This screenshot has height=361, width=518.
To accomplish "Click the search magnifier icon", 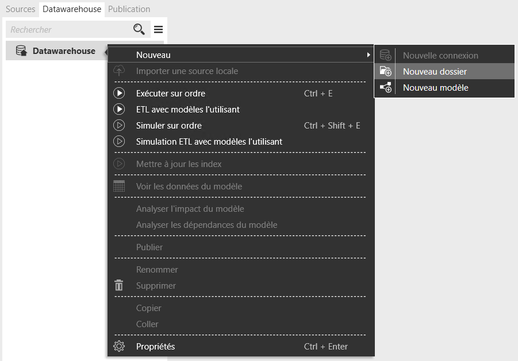I will tap(139, 29).
